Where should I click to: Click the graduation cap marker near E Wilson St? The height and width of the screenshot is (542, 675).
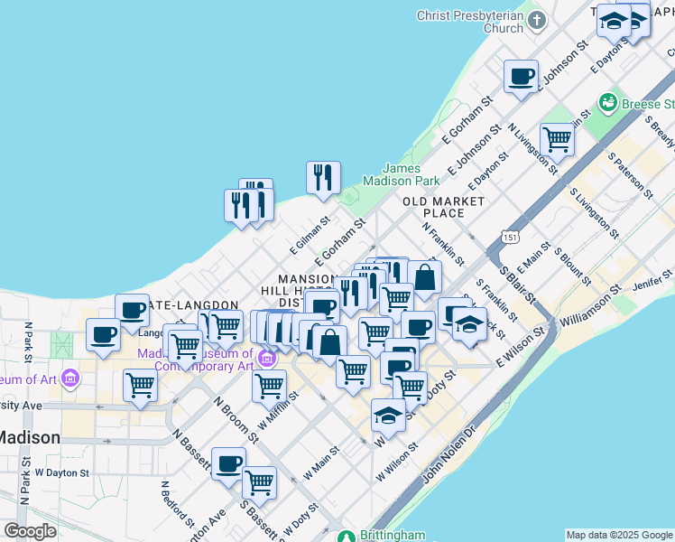469,327
